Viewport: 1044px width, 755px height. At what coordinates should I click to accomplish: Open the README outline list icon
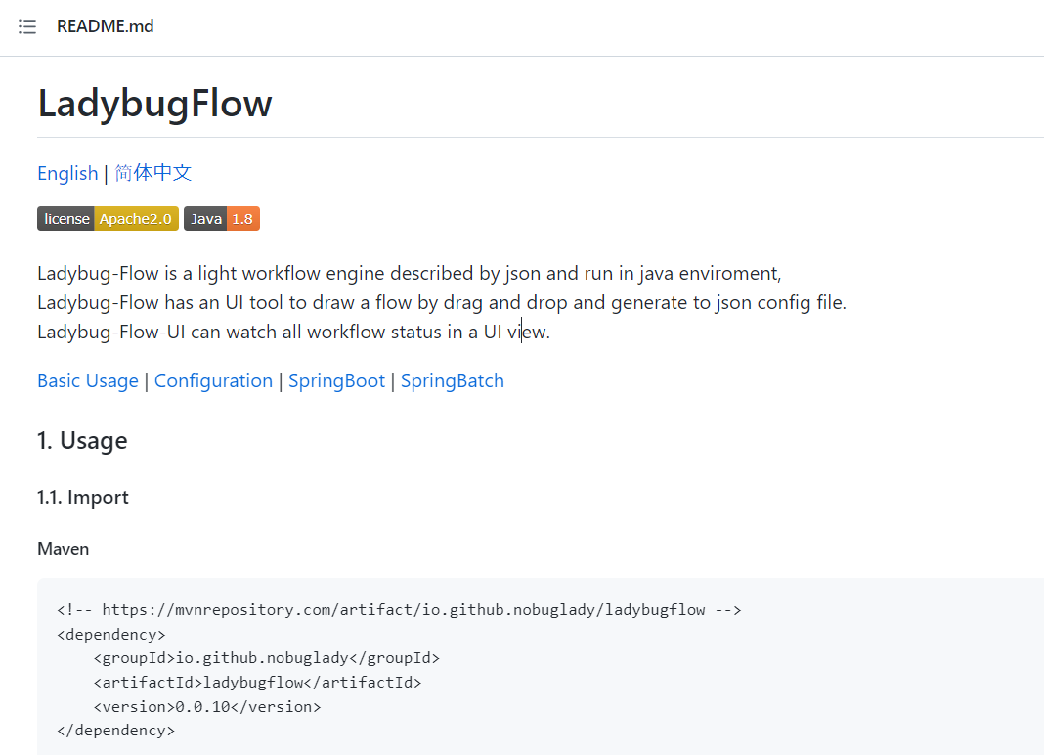click(27, 26)
